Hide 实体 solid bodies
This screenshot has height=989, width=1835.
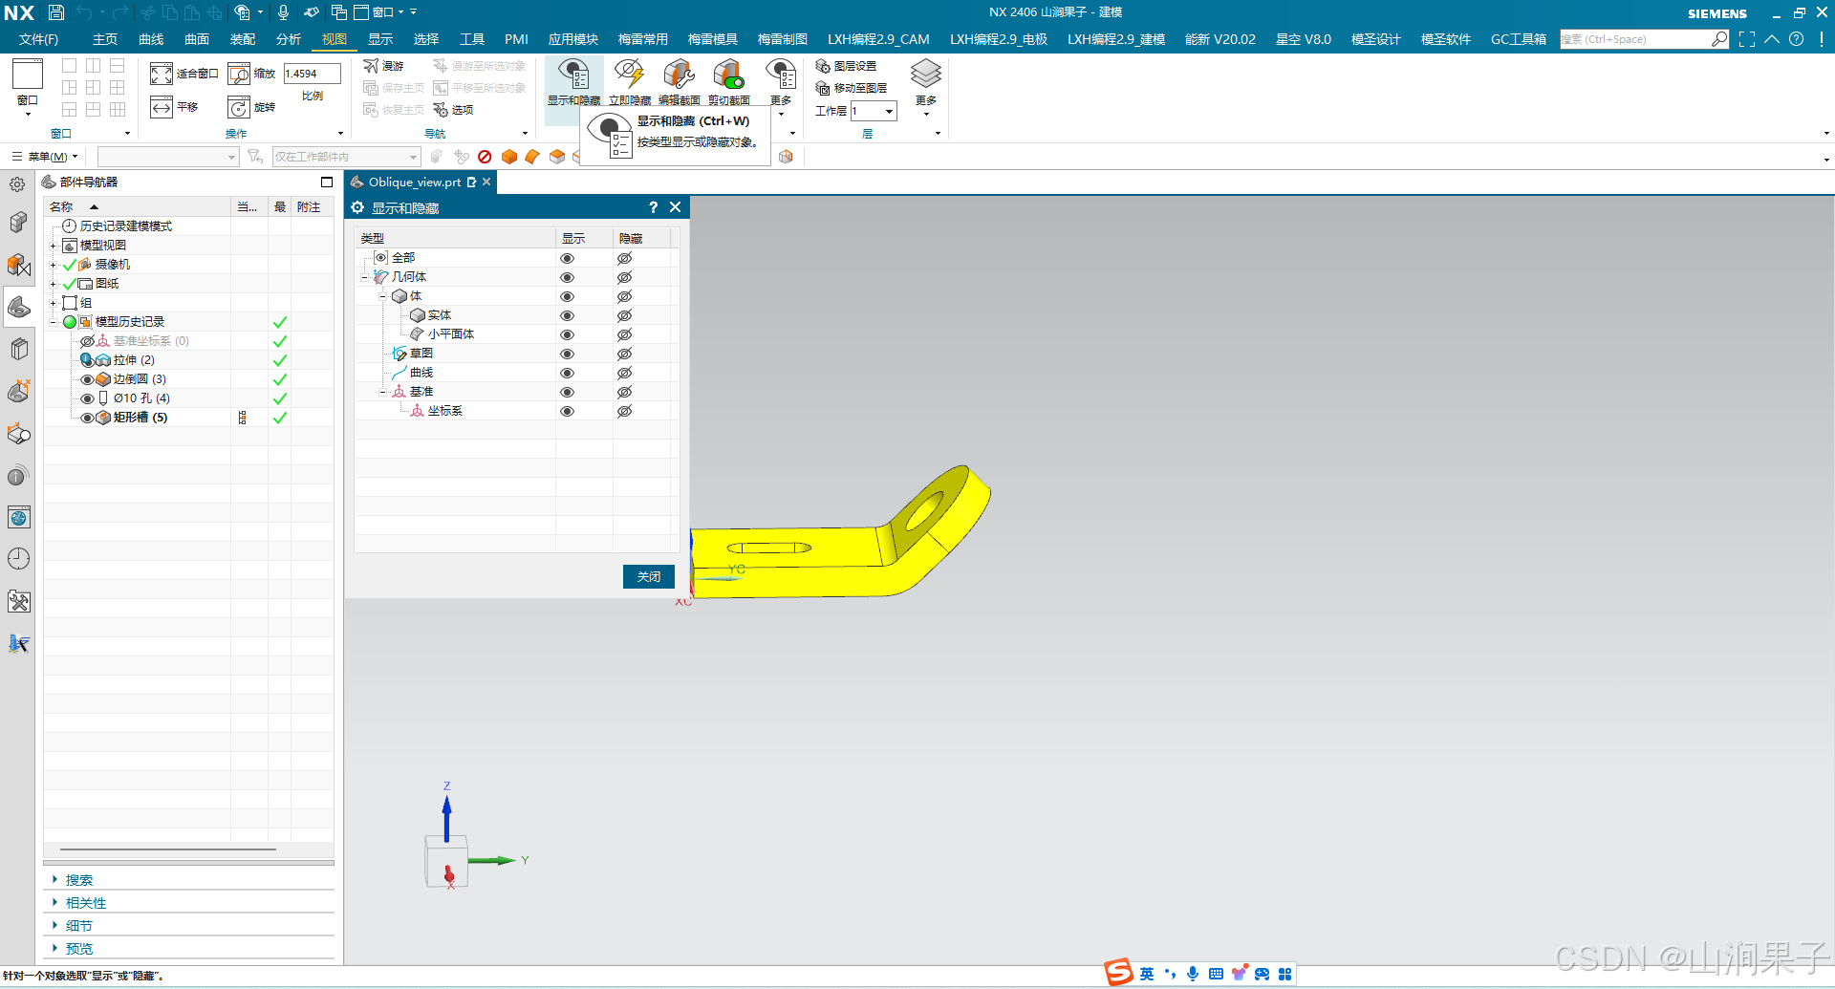click(x=624, y=315)
